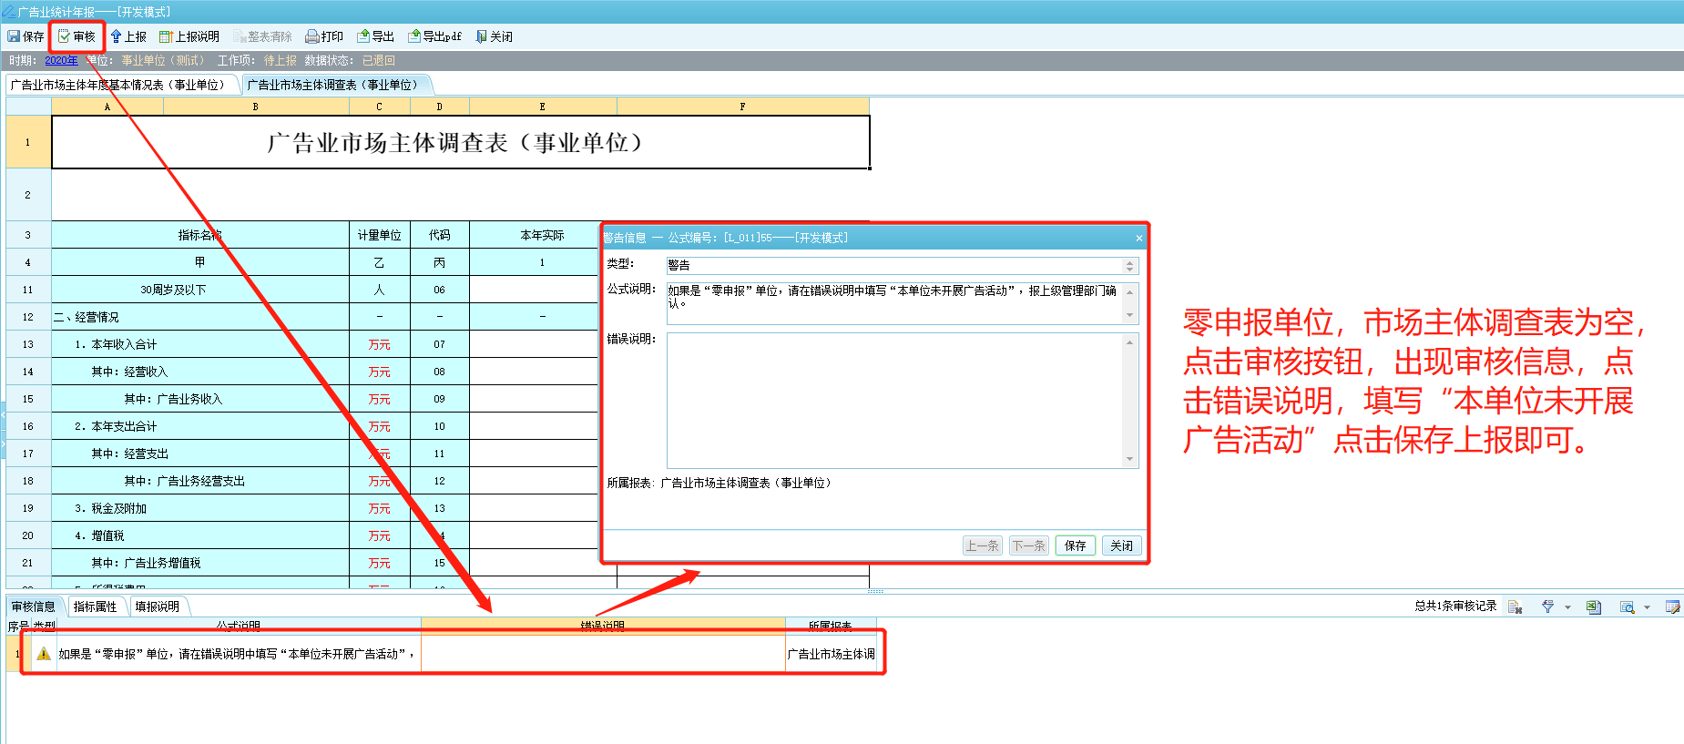The width and height of the screenshot is (1684, 744).
Task: Click 保存 button in the warning dialog
Action: pyautogui.click(x=1075, y=545)
